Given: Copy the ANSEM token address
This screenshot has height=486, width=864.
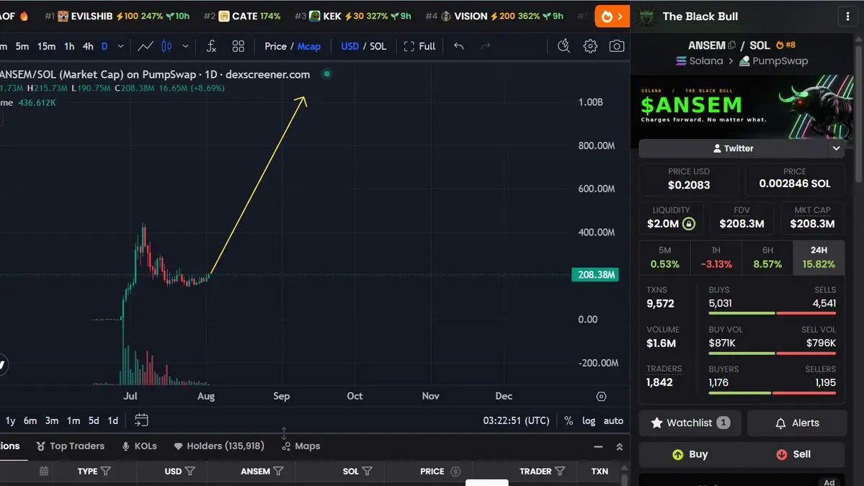Looking at the screenshot, I should 731,45.
